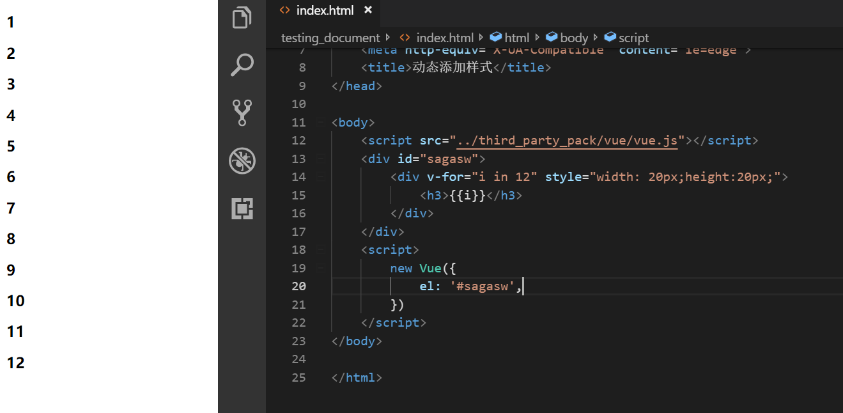Open the Explorer view in activity bar
The height and width of the screenshot is (413, 843).
click(x=242, y=18)
